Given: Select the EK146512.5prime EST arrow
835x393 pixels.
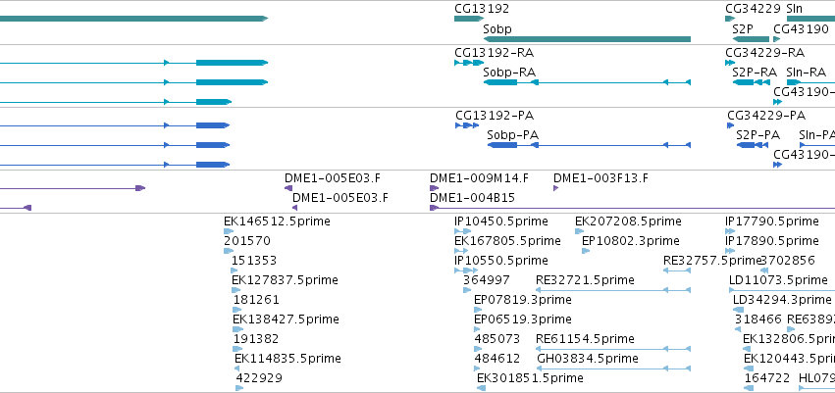Looking at the screenshot, I should coord(229,231).
